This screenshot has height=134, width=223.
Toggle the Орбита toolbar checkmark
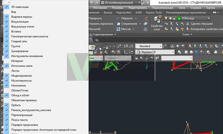pyautogui.click(x=7, y=105)
